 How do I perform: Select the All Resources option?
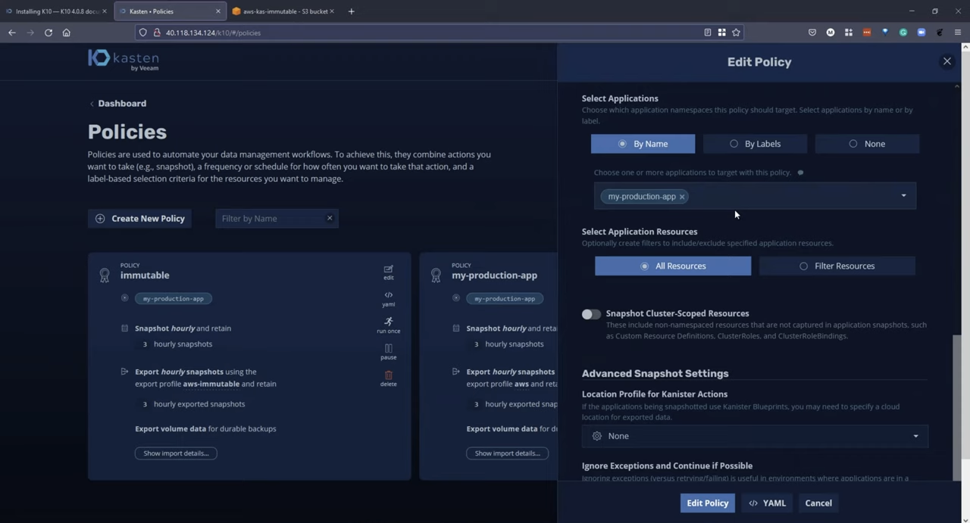pos(673,266)
